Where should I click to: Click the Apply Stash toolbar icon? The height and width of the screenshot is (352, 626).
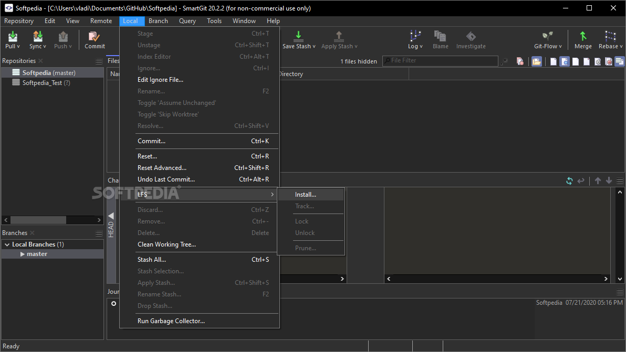click(x=339, y=36)
